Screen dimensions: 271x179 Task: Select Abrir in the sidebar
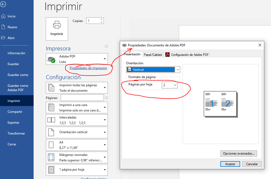coord(17,38)
